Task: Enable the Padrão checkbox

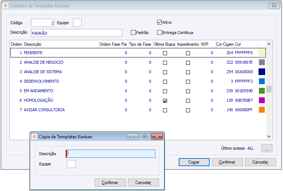Action: (133, 33)
